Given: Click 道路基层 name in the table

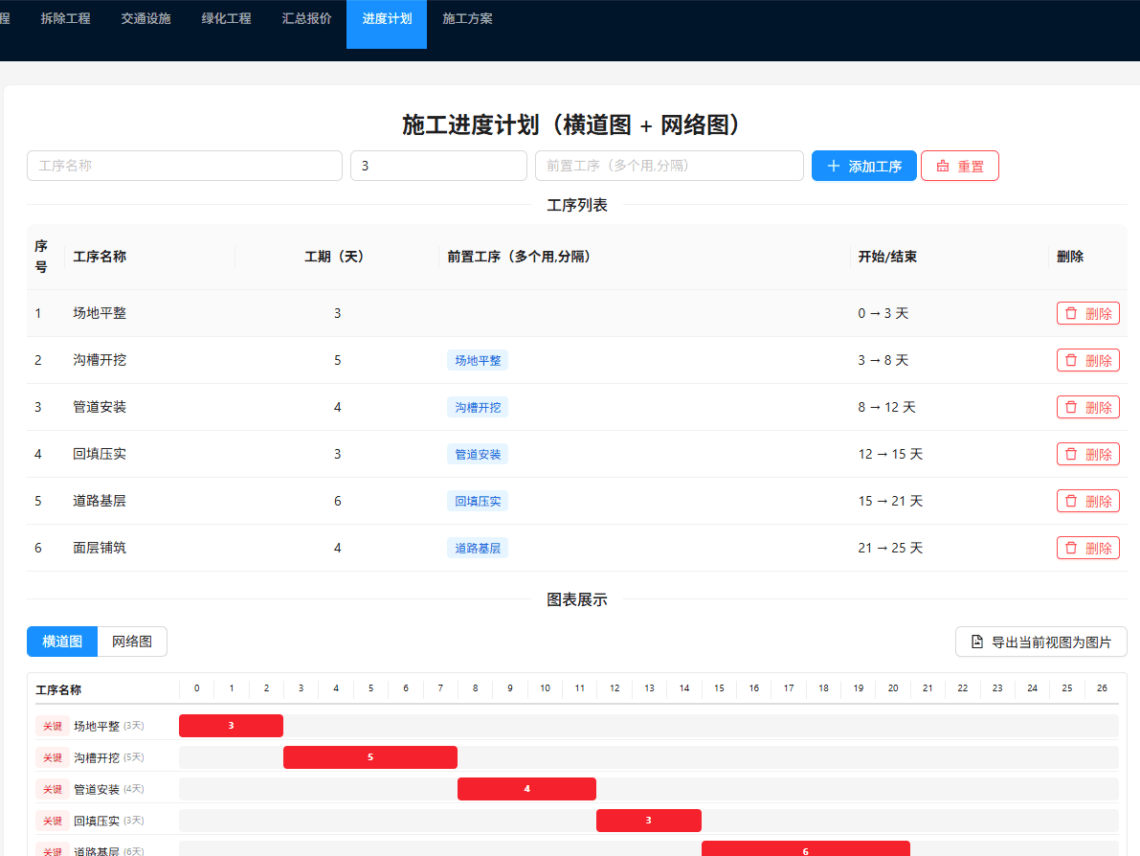Looking at the screenshot, I should (x=100, y=501).
